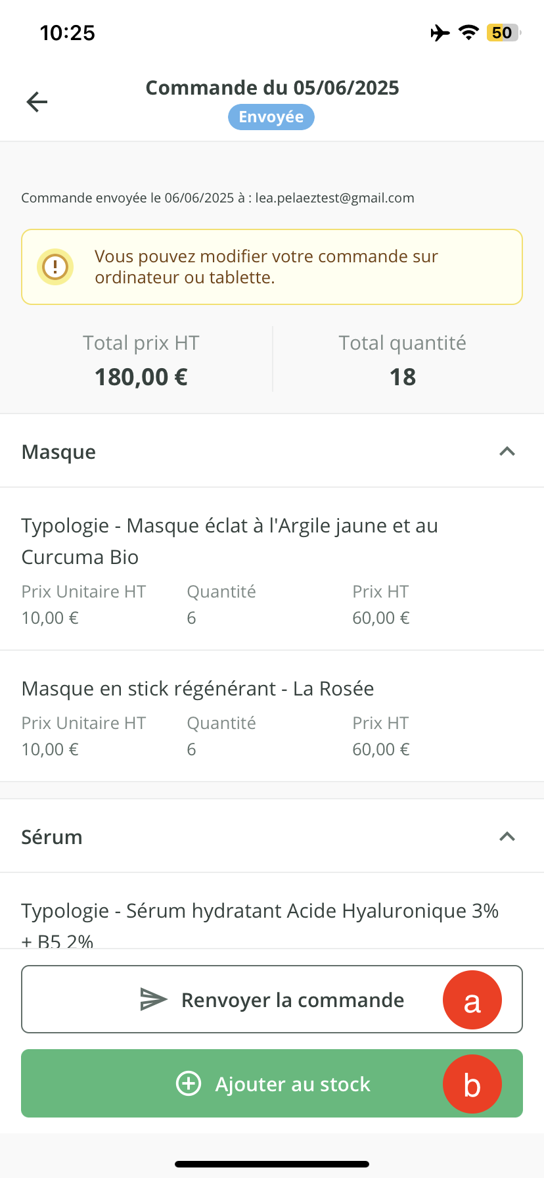The width and height of the screenshot is (544, 1178).
Task: Tap the recipient email address
Action: tap(334, 198)
